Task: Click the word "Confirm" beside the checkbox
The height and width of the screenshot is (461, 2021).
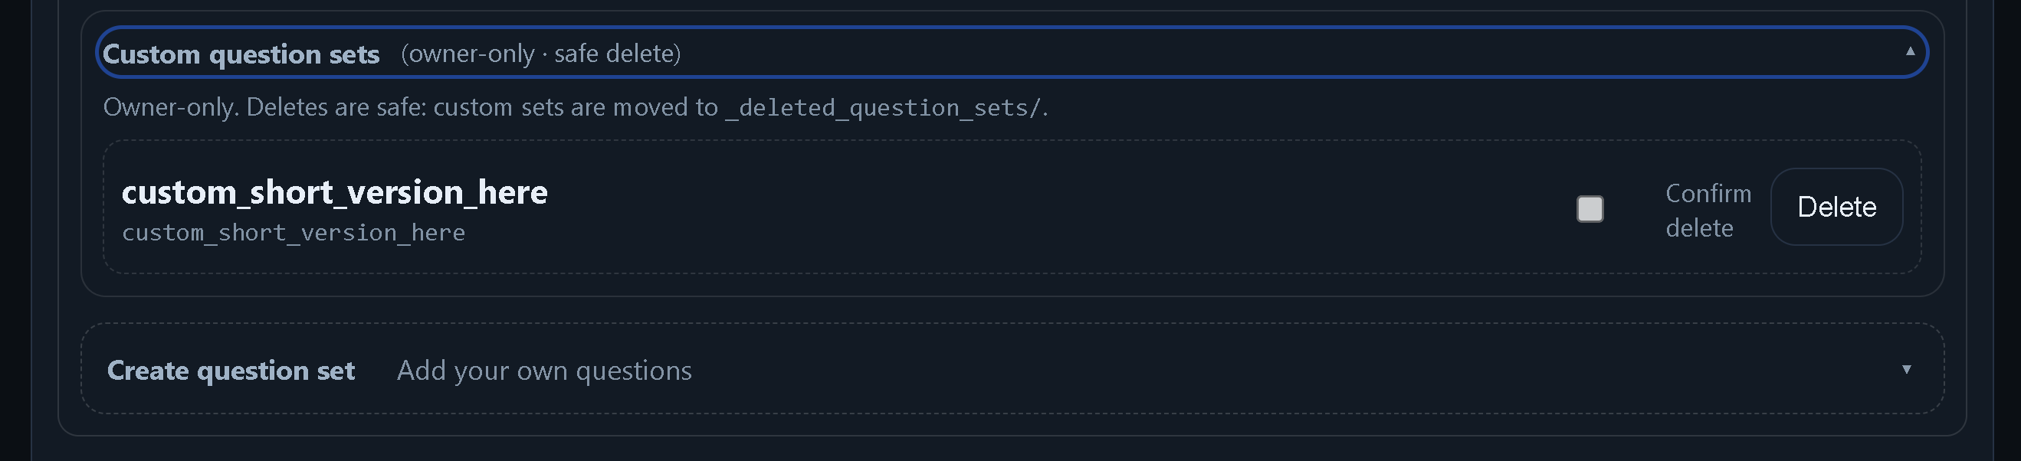Action: point(1708,193)
